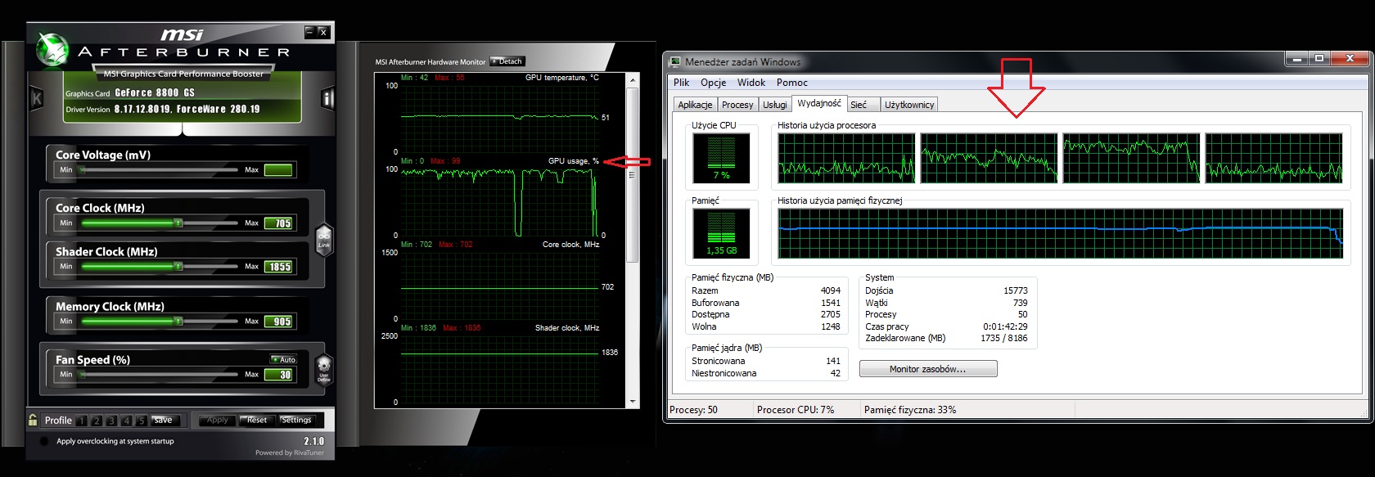Click 'Powered by RivaTuner' text
Viewport: 1375px width, 477px height.
tap(290, 452)
